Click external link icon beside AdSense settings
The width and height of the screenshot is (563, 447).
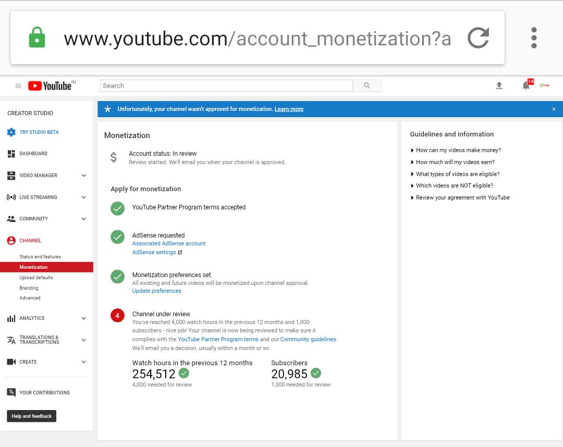click(180, 253)
